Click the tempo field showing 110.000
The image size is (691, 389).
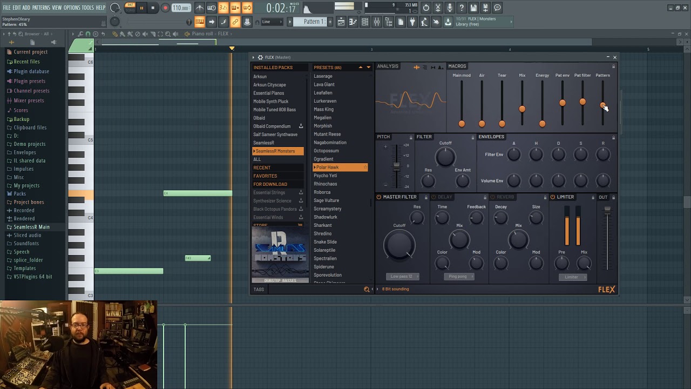click(x=181, y=8)
